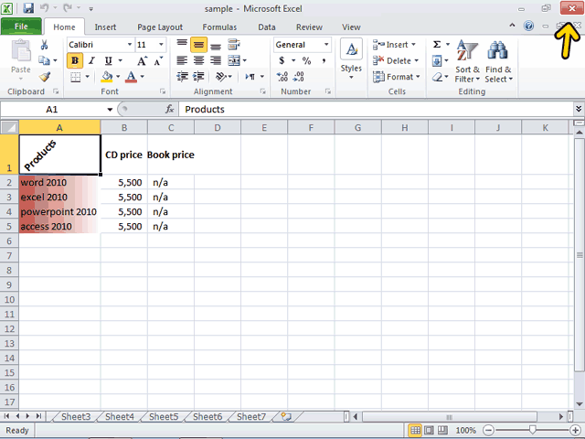Toggle Bold formatting
The height and width of the screenshot is (439, 585).
(75, 60)
